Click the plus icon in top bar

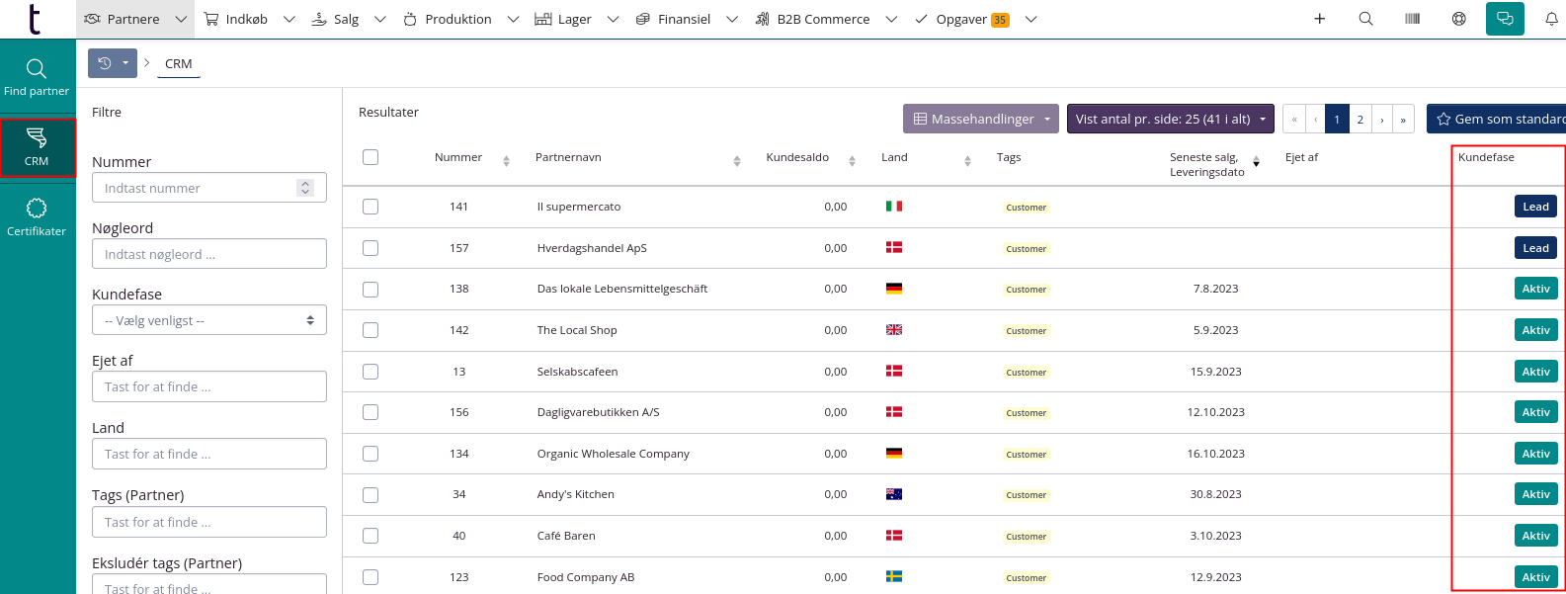[x=1319, y=19]
